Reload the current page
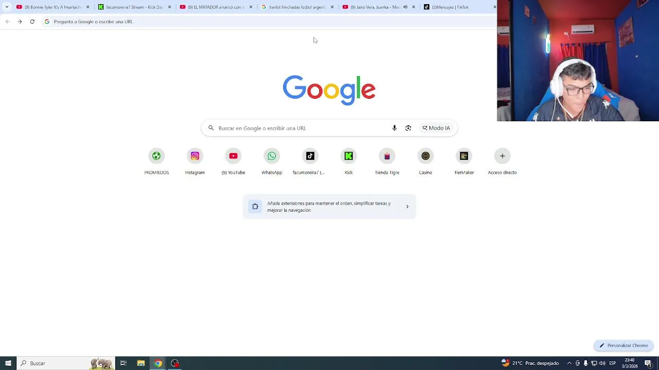Image resolution: width=659 pixels, height=370 pixels. point(32,22)
